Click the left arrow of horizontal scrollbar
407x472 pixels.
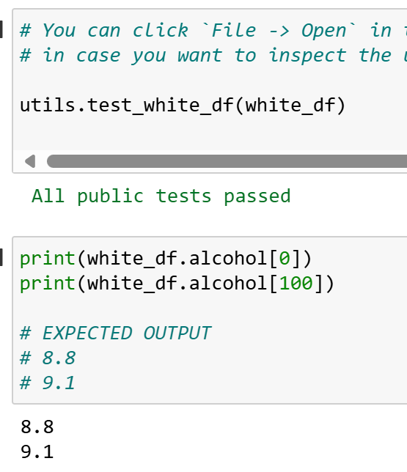tap(30, 161)
